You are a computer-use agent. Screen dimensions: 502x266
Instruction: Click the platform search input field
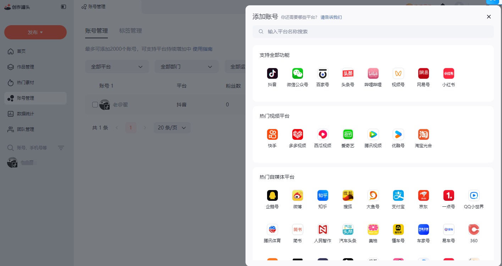(x=373, y=32)
